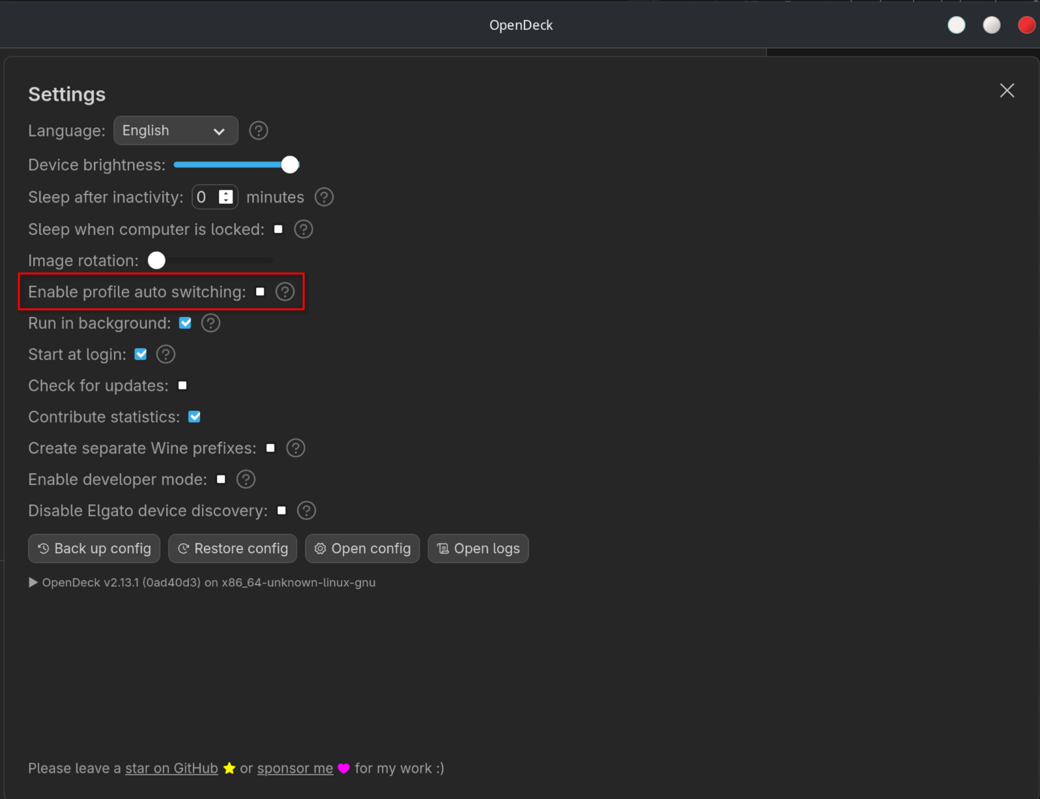Viewport: 1040px width, 799px height.
Task: Click the sleep minutes stepper arrows
Action: (x=225, y=197)
